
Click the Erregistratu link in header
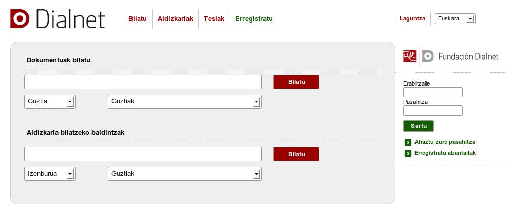pos(254,19)
